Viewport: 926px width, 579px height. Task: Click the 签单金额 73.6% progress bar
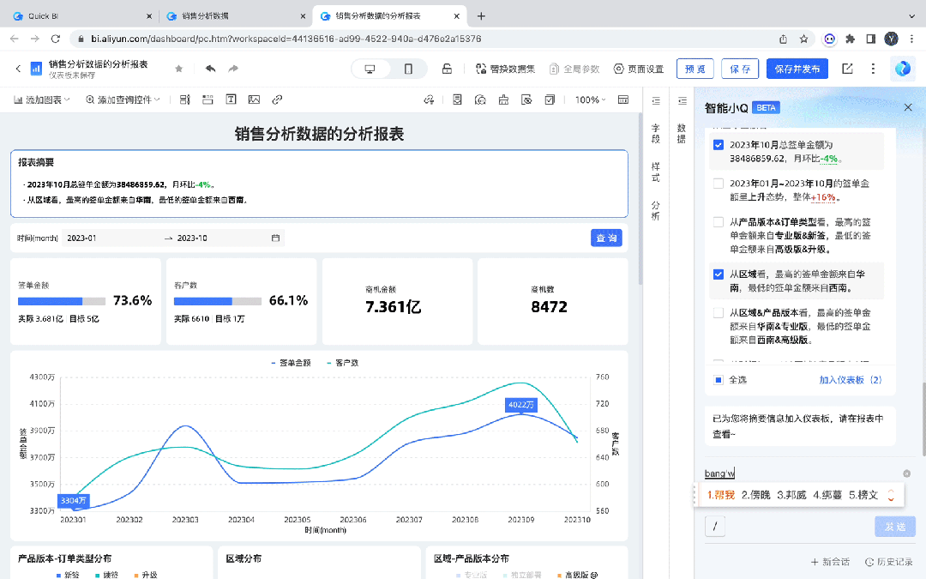pos(62,301)
